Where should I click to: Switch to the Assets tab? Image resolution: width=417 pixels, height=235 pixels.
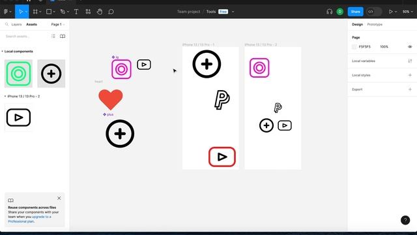(x=31, y=24)
